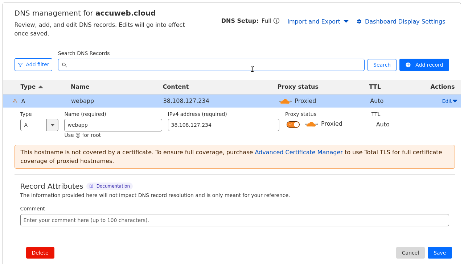Click the orange cloud icon in the webapp table row
This screenshot has height=264, width=464.
[x=285, y=101]
